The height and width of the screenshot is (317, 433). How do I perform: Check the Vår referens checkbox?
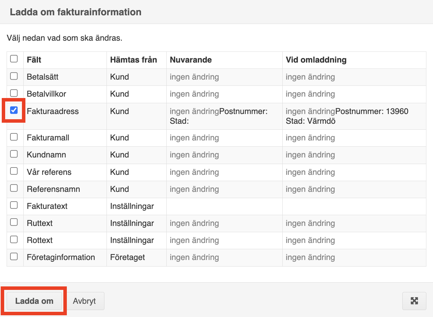[x=14, y=171]
